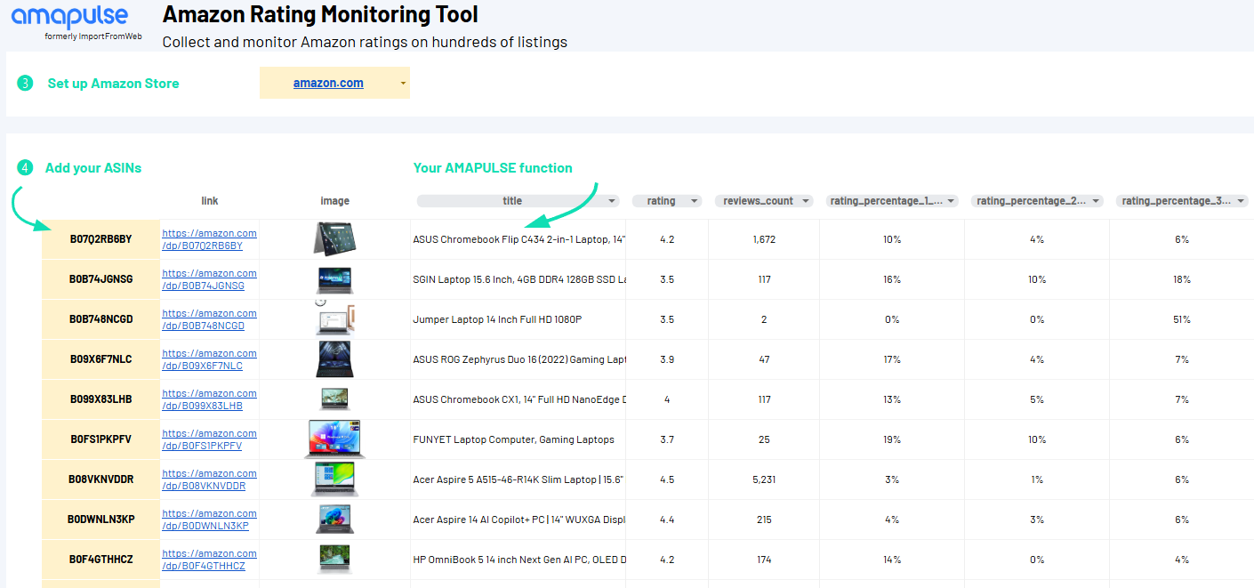Click the Acer Aspire 5 product image

pyautogui.click(x=334, y=479)
